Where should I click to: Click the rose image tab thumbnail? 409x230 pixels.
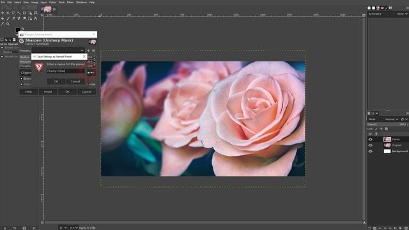point(47,9)
